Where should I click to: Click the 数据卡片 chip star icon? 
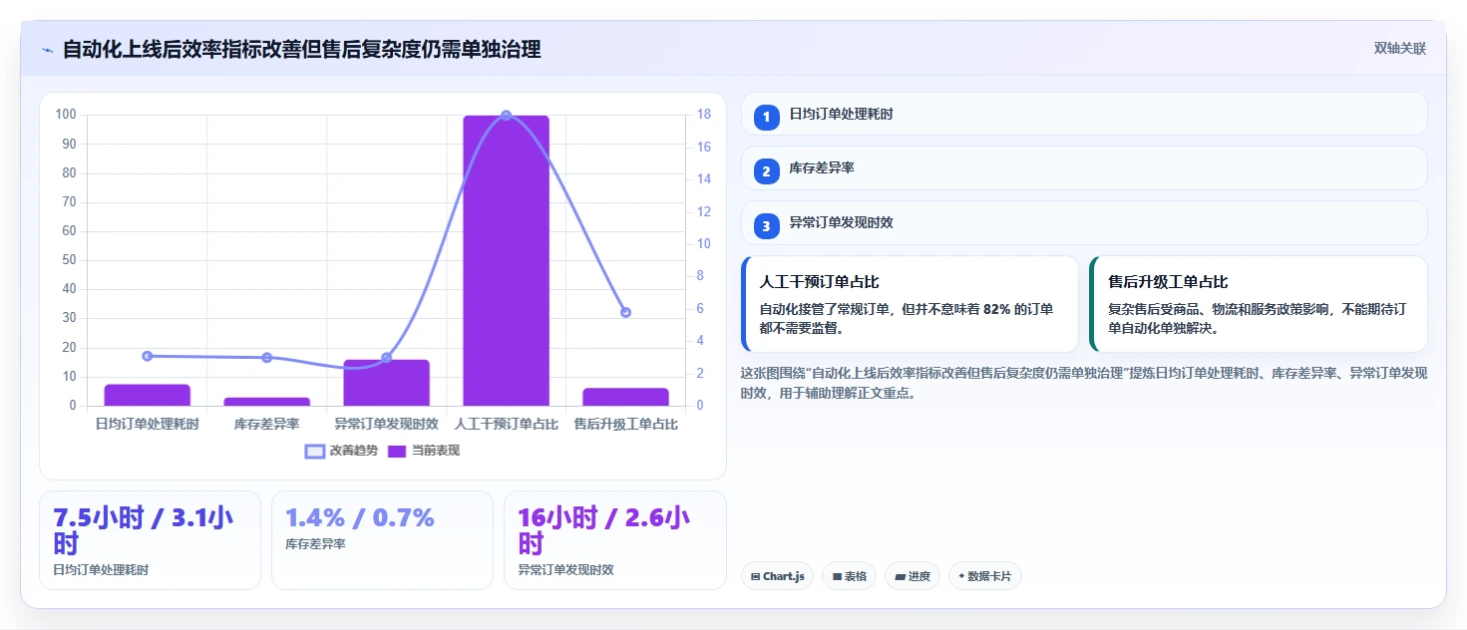[x=961, y=576]
